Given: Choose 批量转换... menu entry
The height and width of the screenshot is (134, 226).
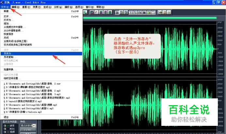Looking at the screenshot, I should coord(41,69).
